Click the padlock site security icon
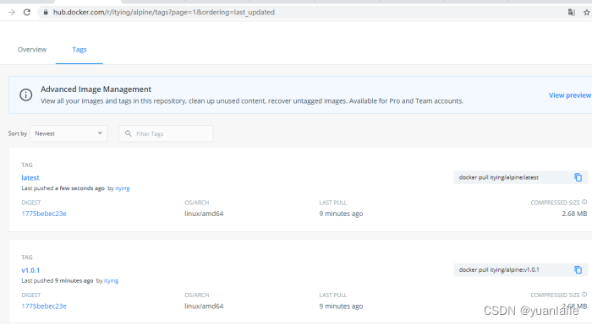This screenshot has width=592, height=325. pyautogui.click(x=46, y=12)
